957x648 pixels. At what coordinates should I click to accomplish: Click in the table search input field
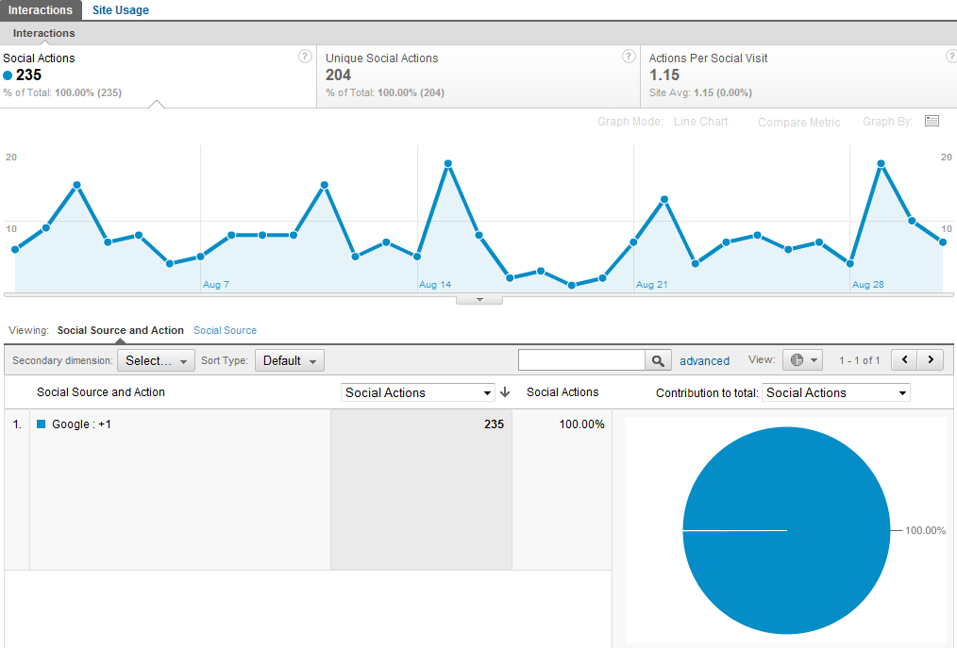[581, 360]
